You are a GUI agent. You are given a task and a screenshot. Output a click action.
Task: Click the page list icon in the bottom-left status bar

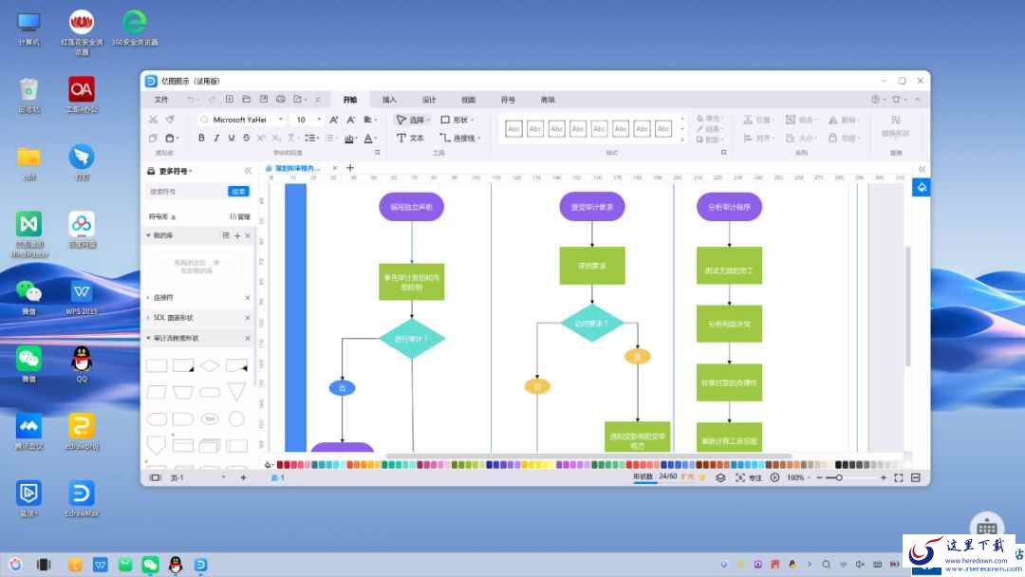click(x=155, y=477)
